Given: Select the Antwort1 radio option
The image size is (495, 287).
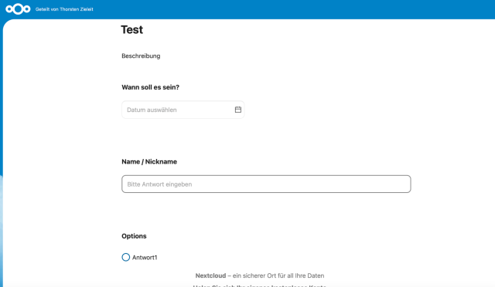Looking at the screenshot, I should (x=125, y=257).
